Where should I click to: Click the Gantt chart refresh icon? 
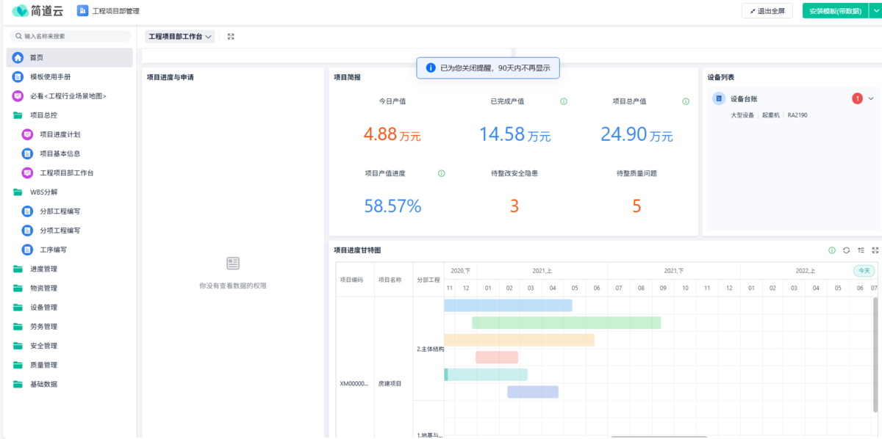click(x=846, y=250)
